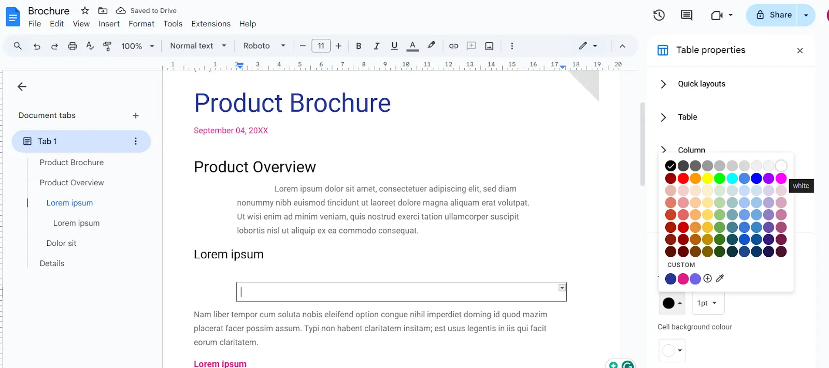Image resolution: width=829 pixels, height=368 pixels.
Task: Insert a link
Action: (454, 46)
